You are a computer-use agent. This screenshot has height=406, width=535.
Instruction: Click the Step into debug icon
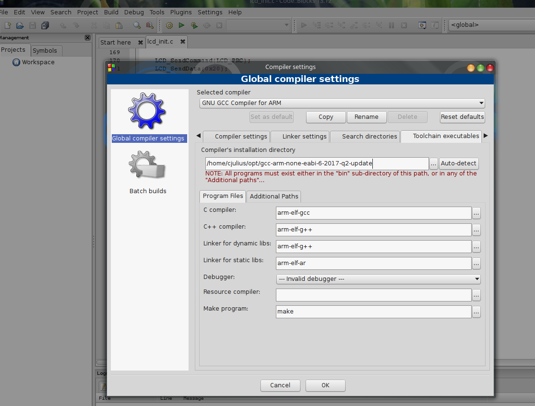[x=342, y=25]
